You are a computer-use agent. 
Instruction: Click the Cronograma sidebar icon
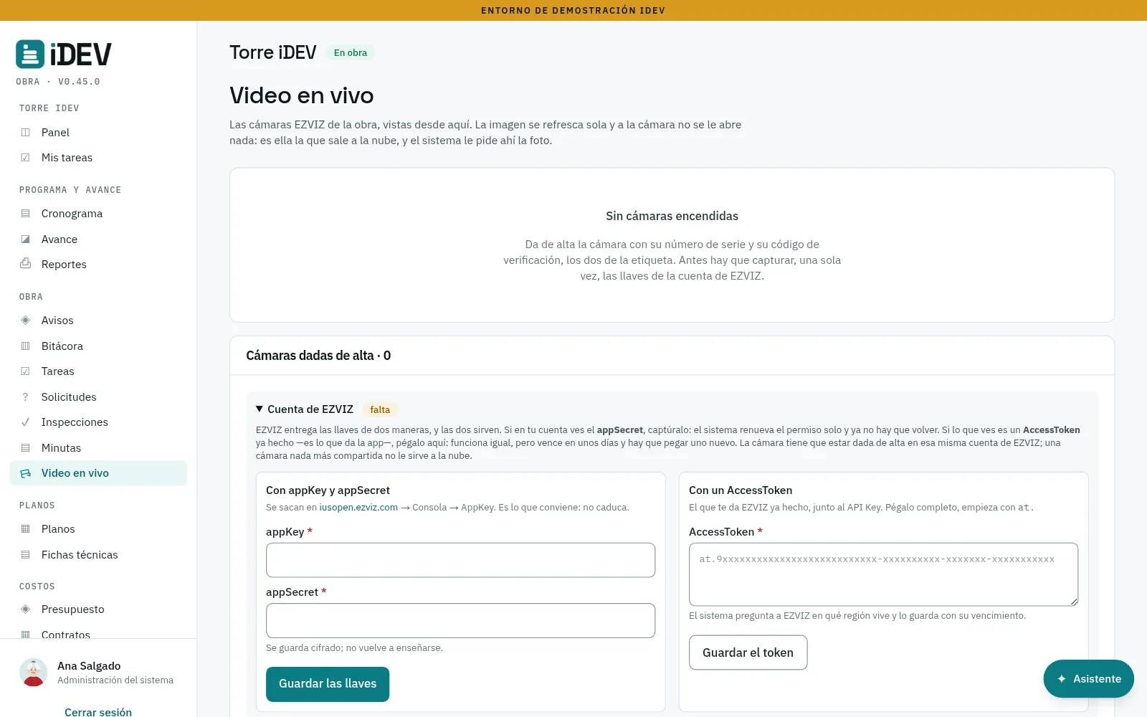coord(26,214)
